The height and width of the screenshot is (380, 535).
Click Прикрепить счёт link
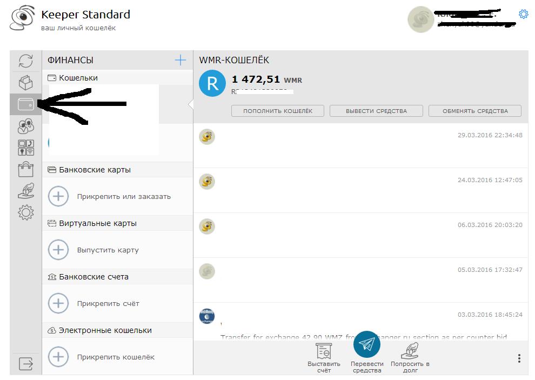[x=108, y=304]
